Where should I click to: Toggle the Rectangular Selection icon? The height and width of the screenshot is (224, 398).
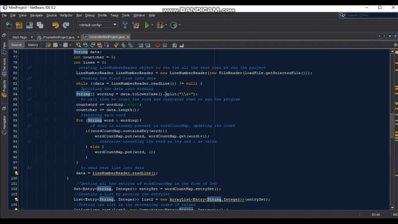[107, 45]
